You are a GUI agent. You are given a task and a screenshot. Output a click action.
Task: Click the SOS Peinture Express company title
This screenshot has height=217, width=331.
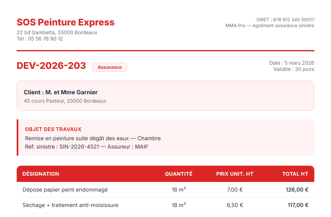pos(65,23)
